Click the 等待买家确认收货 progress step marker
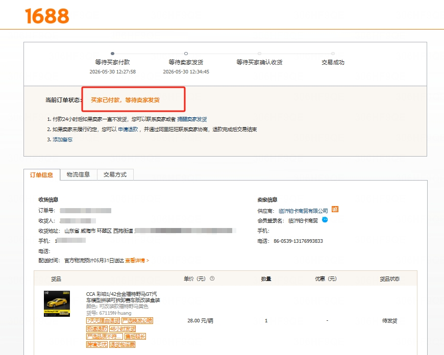Screen dimensions: 444x355 (259, 54)
